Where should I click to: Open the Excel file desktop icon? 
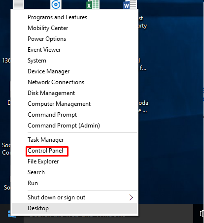(x=93, y=4)
